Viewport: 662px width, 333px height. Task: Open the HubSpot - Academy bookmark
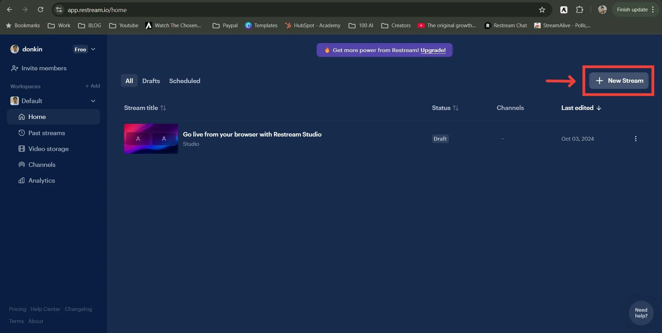(313, 26)
